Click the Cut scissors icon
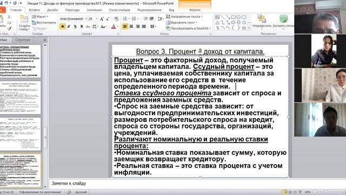 pos(9,17)
